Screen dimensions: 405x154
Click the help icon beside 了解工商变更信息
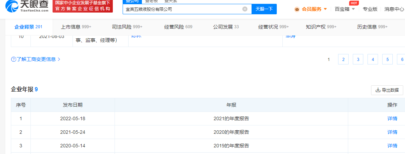tap(14, 59)
